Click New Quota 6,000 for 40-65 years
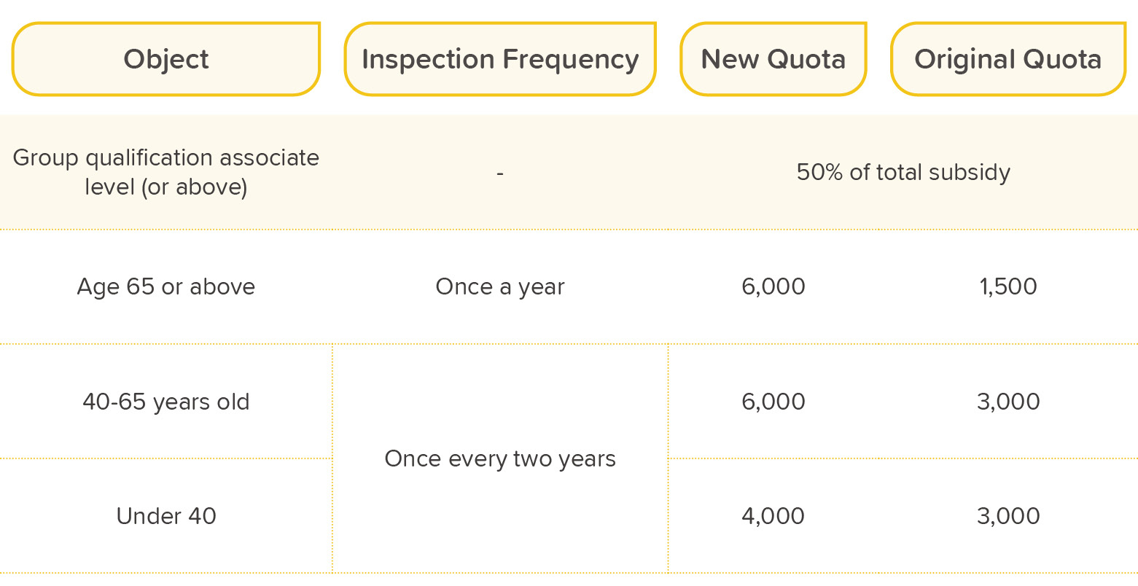 coord(773,402)
